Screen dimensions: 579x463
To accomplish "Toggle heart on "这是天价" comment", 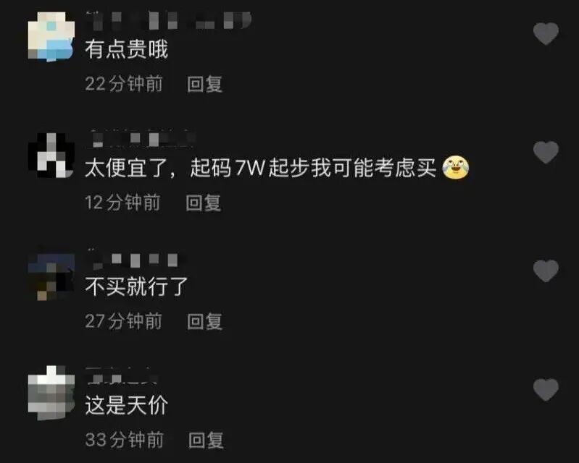I will click(x=546, y=390).
